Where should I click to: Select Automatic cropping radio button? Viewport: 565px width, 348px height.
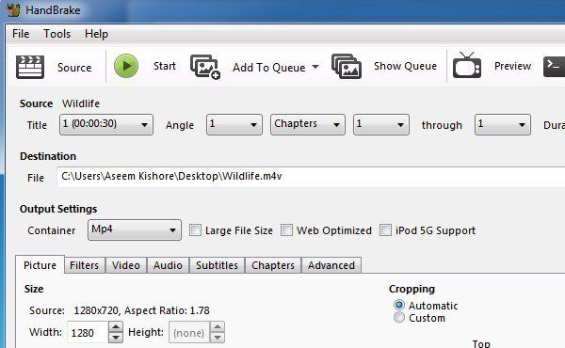pyautogui.click(x=399, y=305)
